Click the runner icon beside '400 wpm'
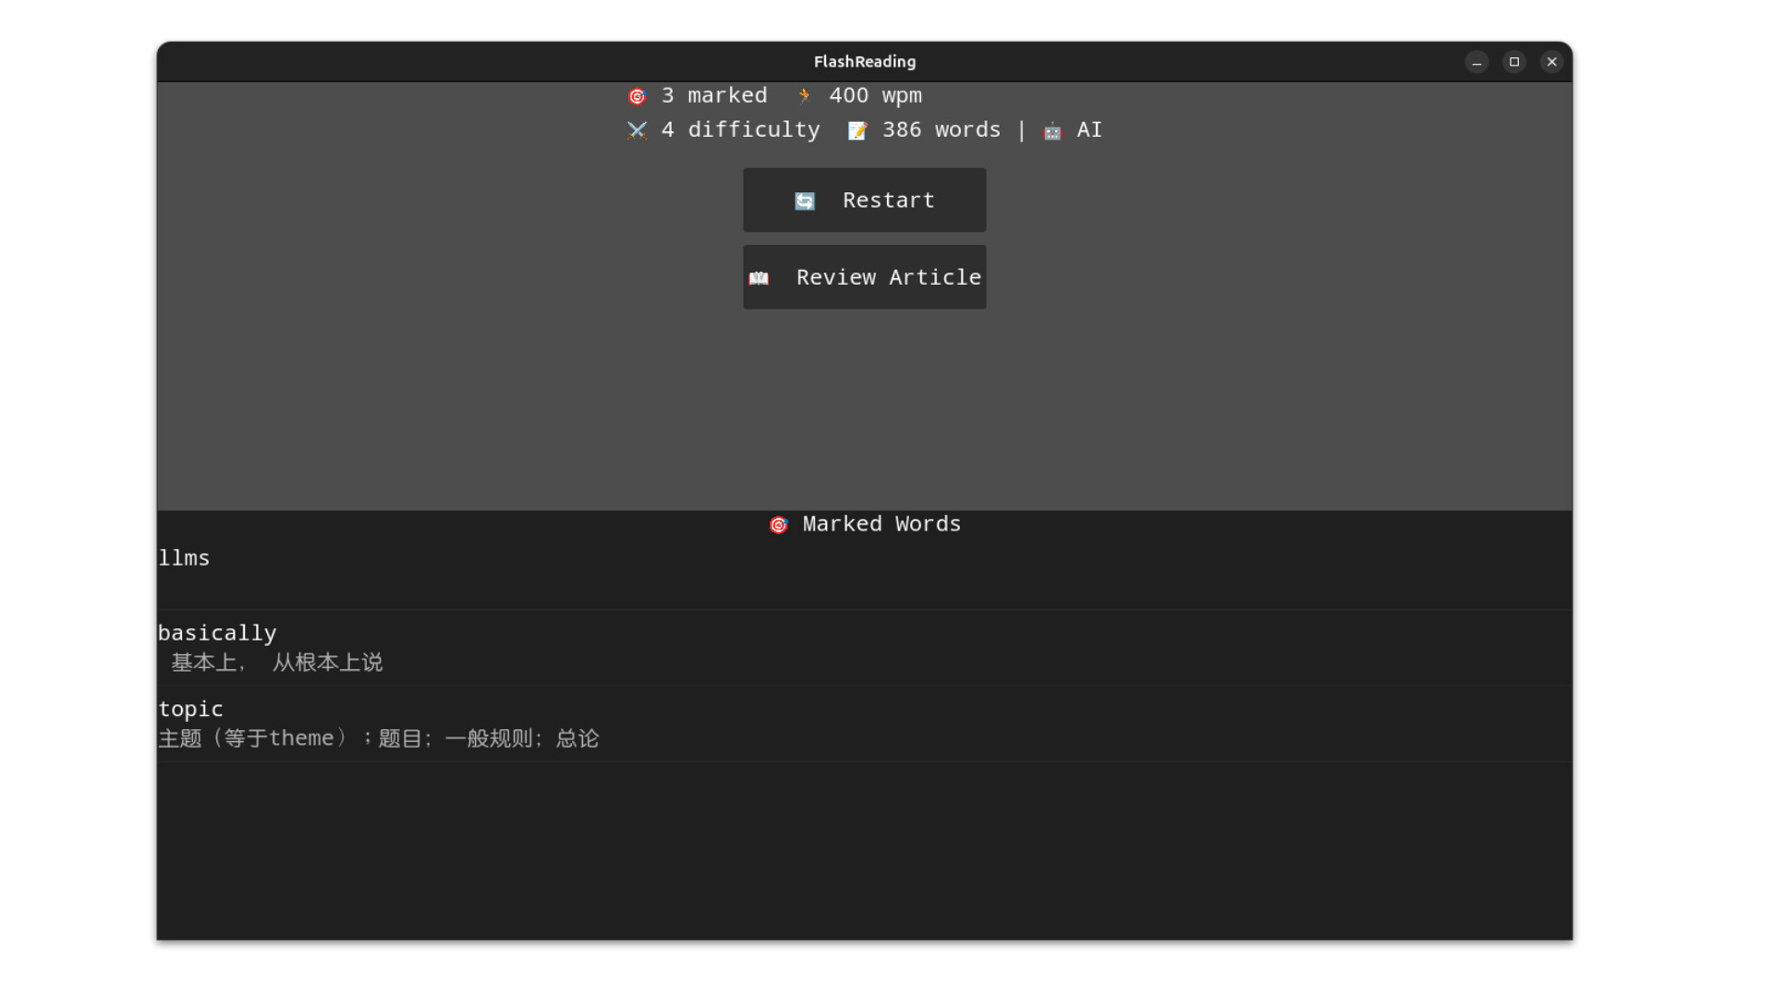 [x=804, y=96]
